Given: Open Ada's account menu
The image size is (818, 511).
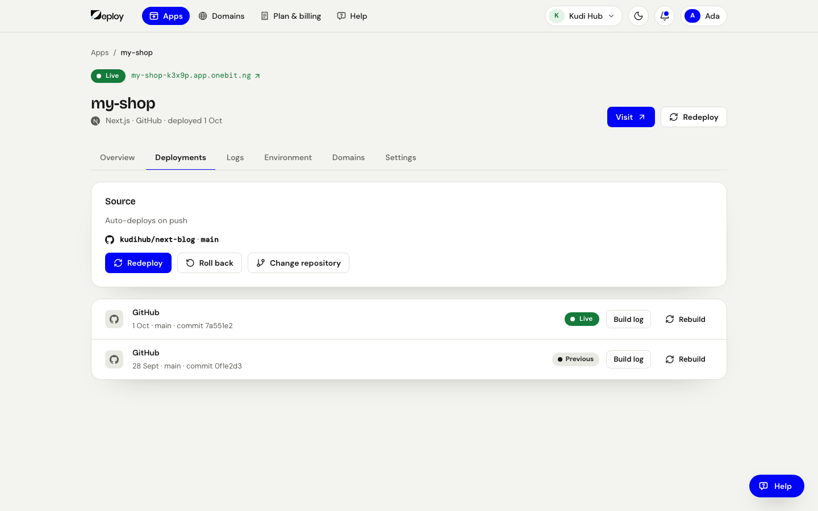Looking at the screenshot, I should [704, 16].
